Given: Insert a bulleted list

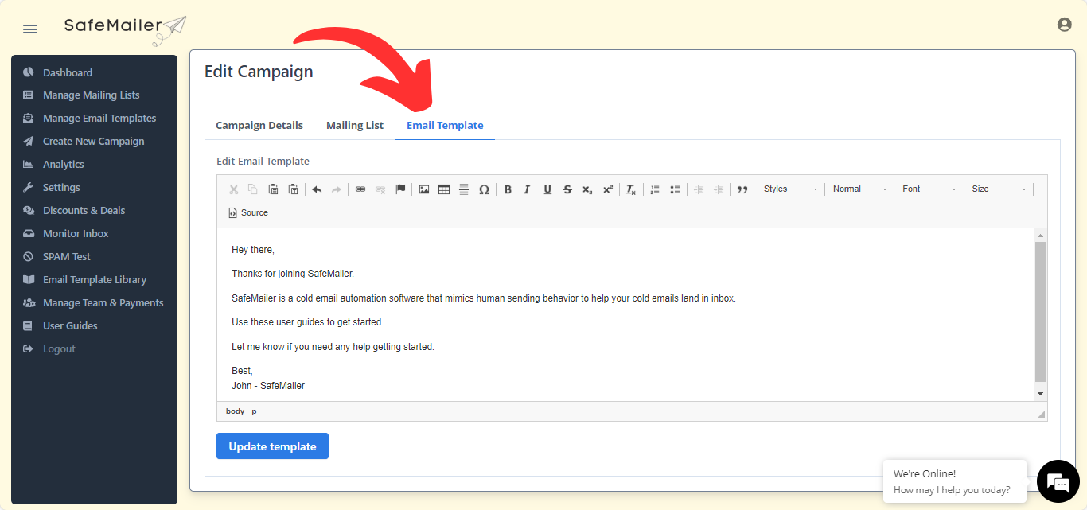Looking at the screenshot, I should (x=675, y=189).
